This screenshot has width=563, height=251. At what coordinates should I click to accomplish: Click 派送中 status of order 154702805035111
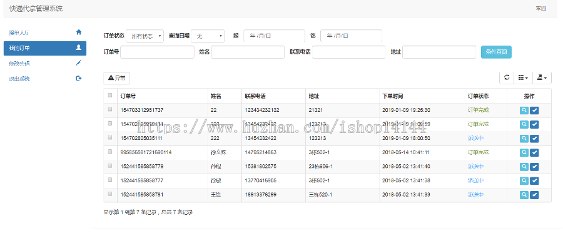pyautogui.click(x=476, y=138)
